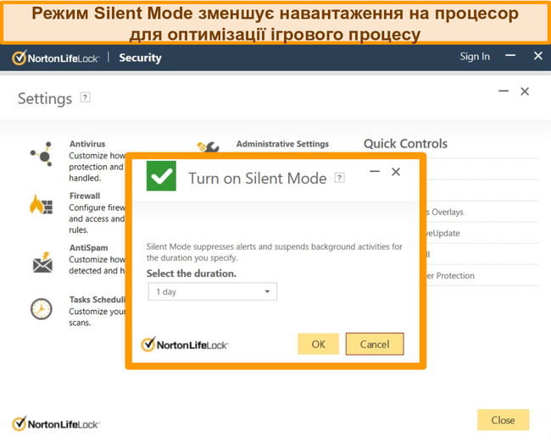
Task: Open the Tasks Scheduling heading
Action: point(97,300)
